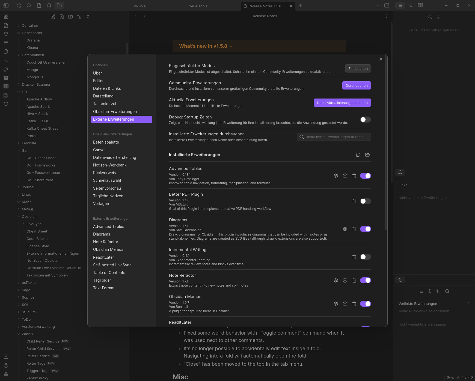Open the Diagrams plugin settings gear
475x381 pixels.
345,229
